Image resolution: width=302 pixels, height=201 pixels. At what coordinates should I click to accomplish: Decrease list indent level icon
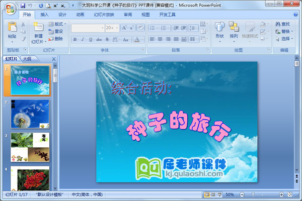point(176,28)
